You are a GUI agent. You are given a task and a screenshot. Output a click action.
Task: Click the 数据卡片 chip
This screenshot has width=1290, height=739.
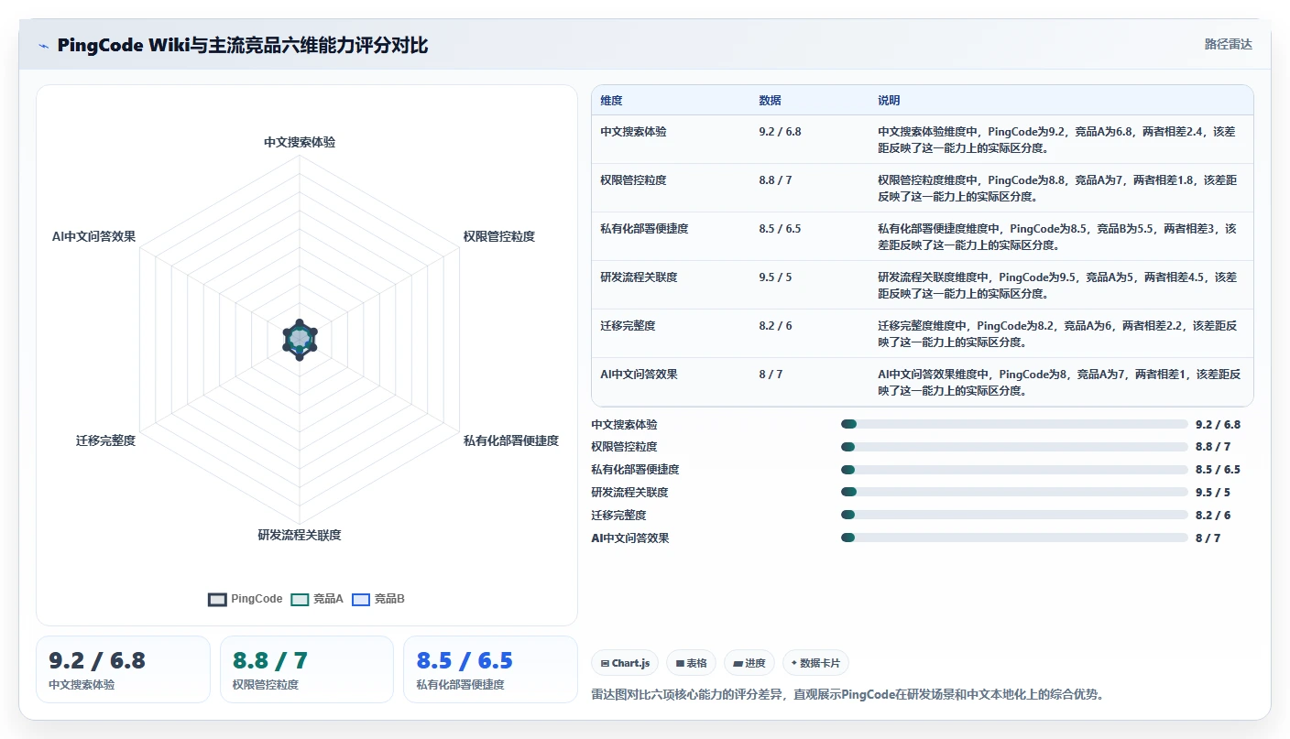[x=815, y=663]
